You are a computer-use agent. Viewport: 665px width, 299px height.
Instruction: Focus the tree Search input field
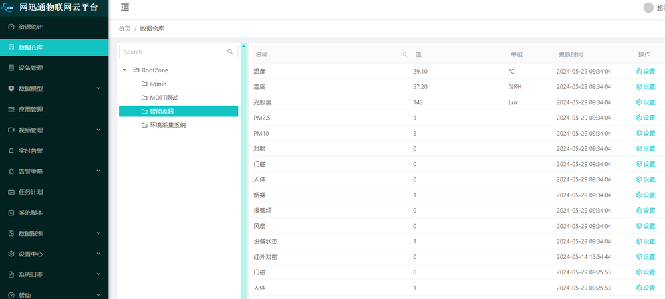pyautogui.click(x=173, y=52)
